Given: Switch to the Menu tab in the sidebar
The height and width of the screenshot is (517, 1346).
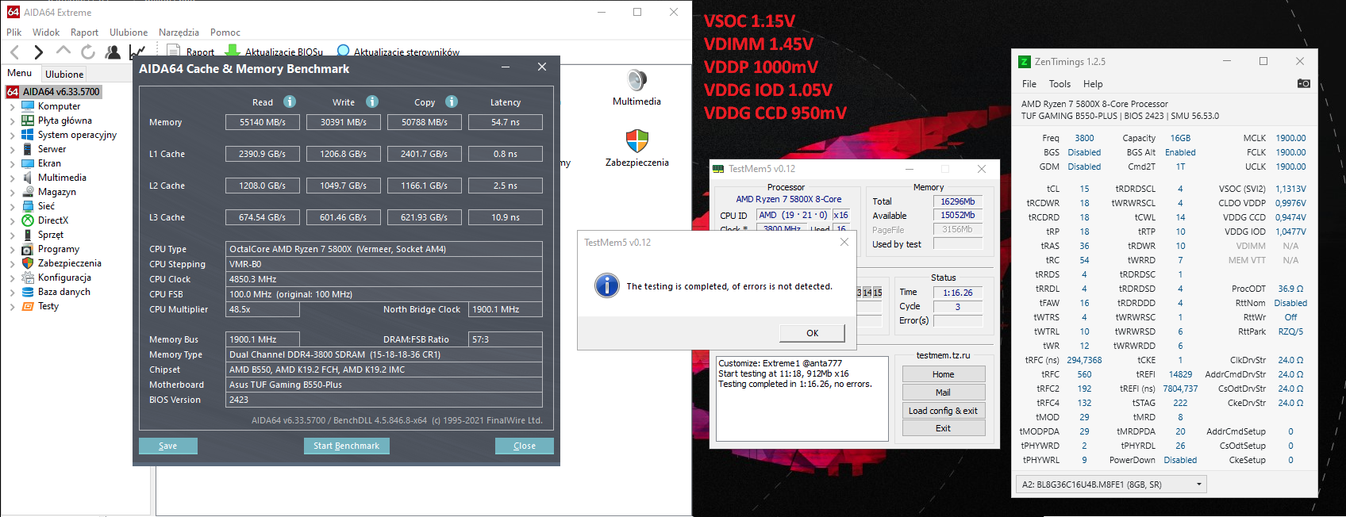Looking at the screenshot, I should click(20, 73).
